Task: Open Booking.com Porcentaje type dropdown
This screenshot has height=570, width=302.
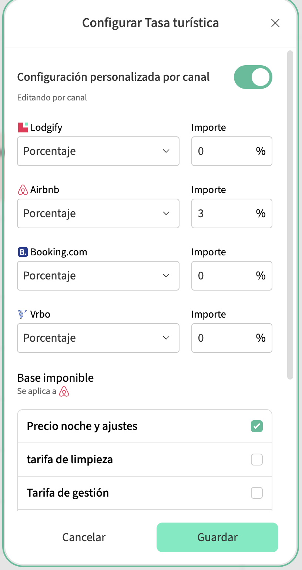Action: pos(98,276)
